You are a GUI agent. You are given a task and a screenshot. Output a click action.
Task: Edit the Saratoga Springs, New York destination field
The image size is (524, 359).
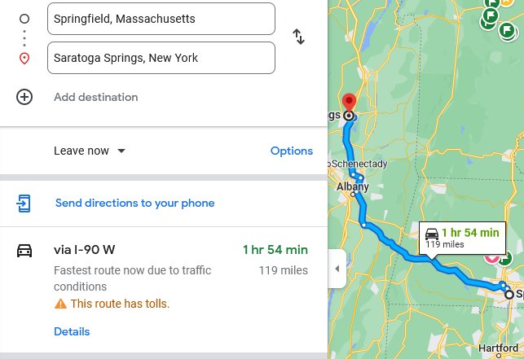tap(161, 58)
